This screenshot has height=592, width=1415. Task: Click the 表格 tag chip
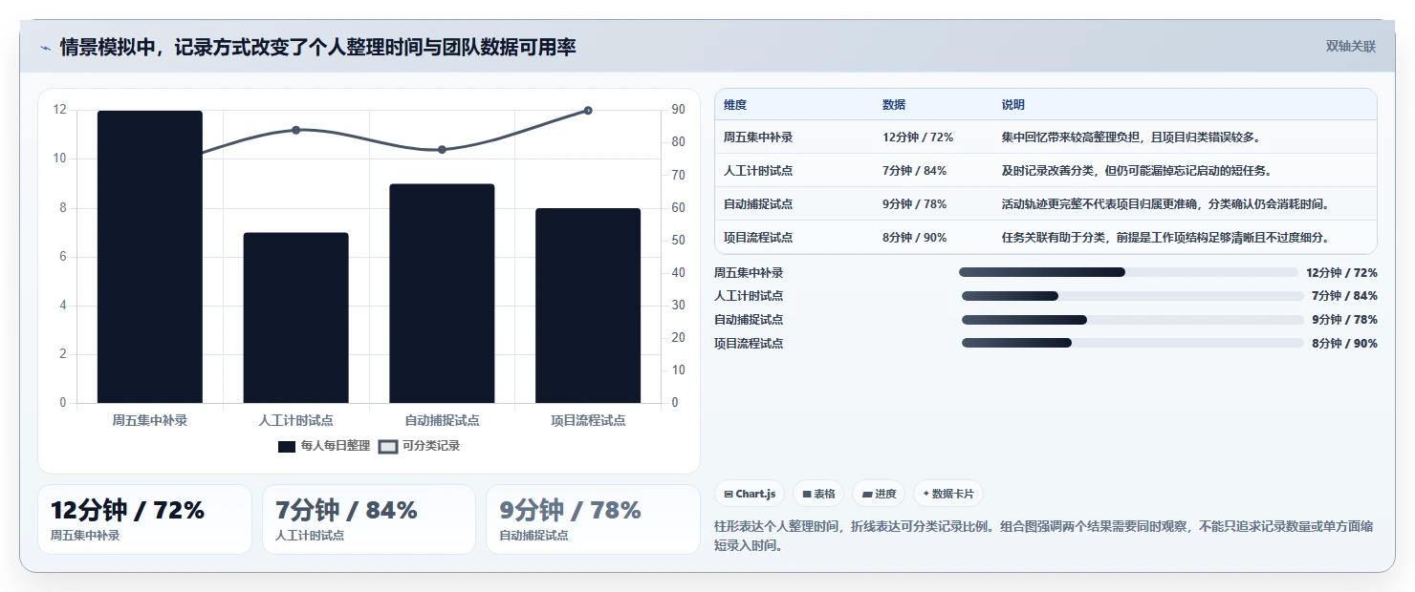point(818,494)
